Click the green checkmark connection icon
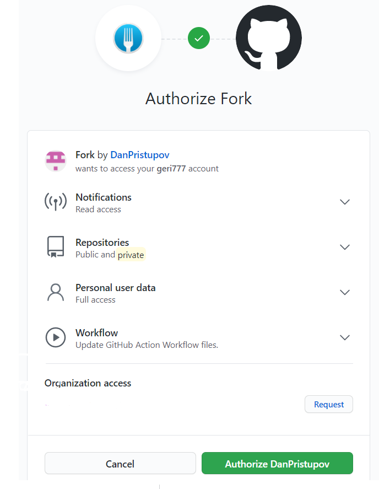This screenshot has height=489, width=379. [198, 38]
